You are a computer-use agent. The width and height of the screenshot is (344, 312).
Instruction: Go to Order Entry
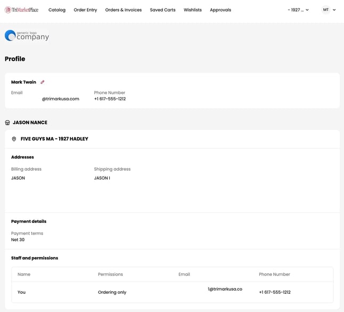[x=85, y=10]
